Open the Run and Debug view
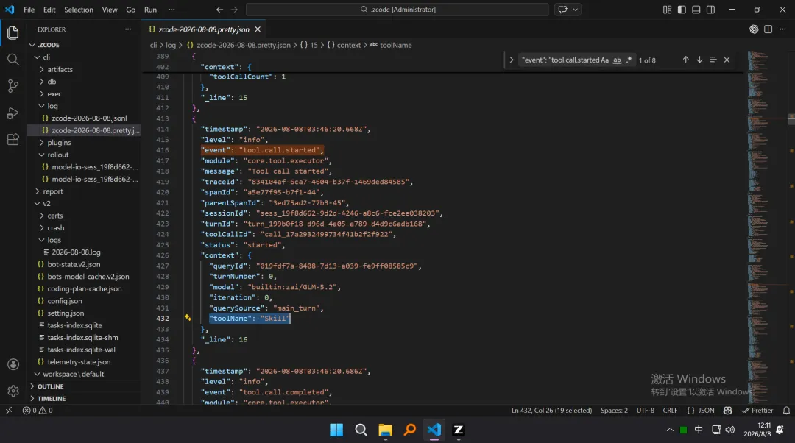Viewport: 795px width, 443px height. point(13,113)
